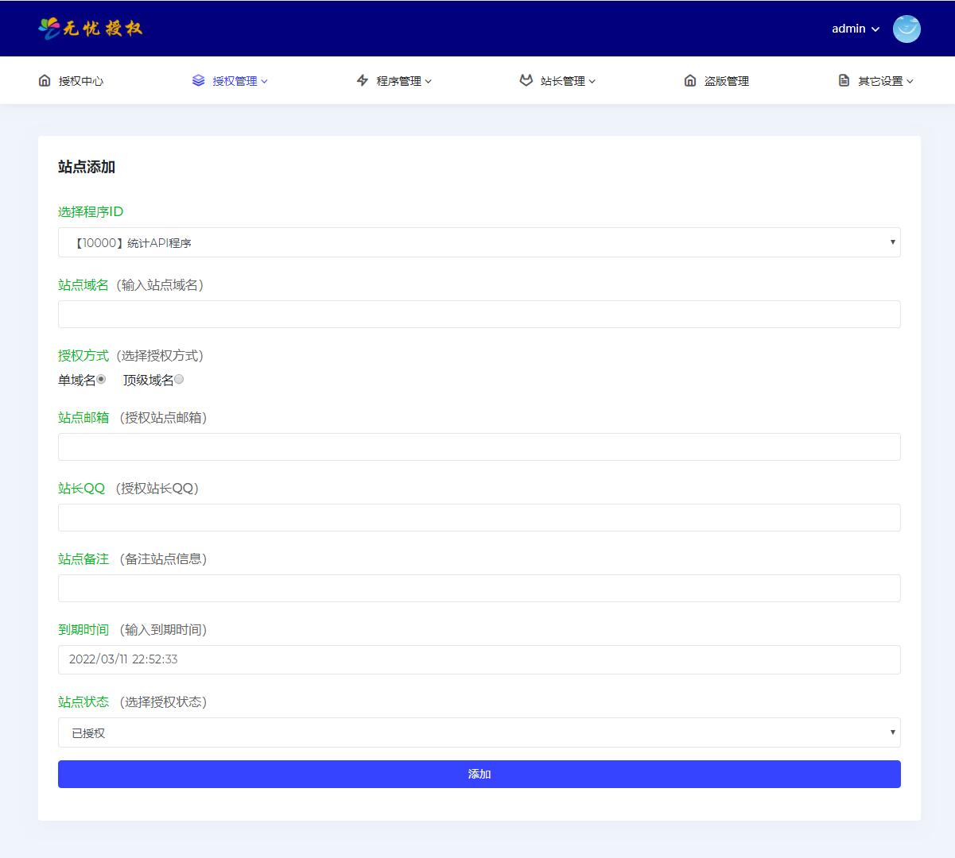Viewport: 955px width, 858px height.
Task: Open the 站点状态 dropdown showing 已授权
Action: tap(479, 732)
